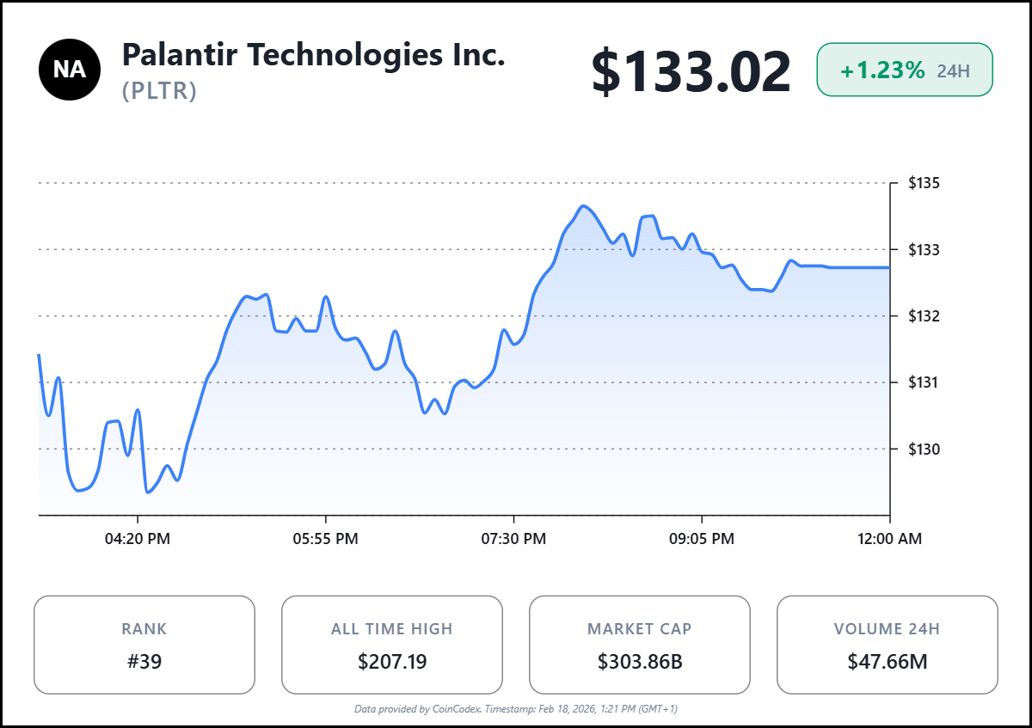1032x728 pixels.
Task: Click the Market Cap $303.86B card
Action: tap(640, 645)
